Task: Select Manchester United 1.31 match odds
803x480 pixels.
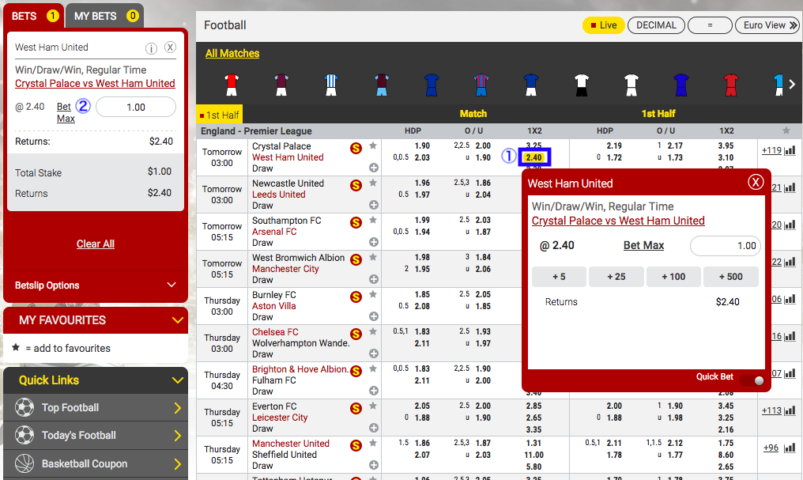Action: point(533,443)
